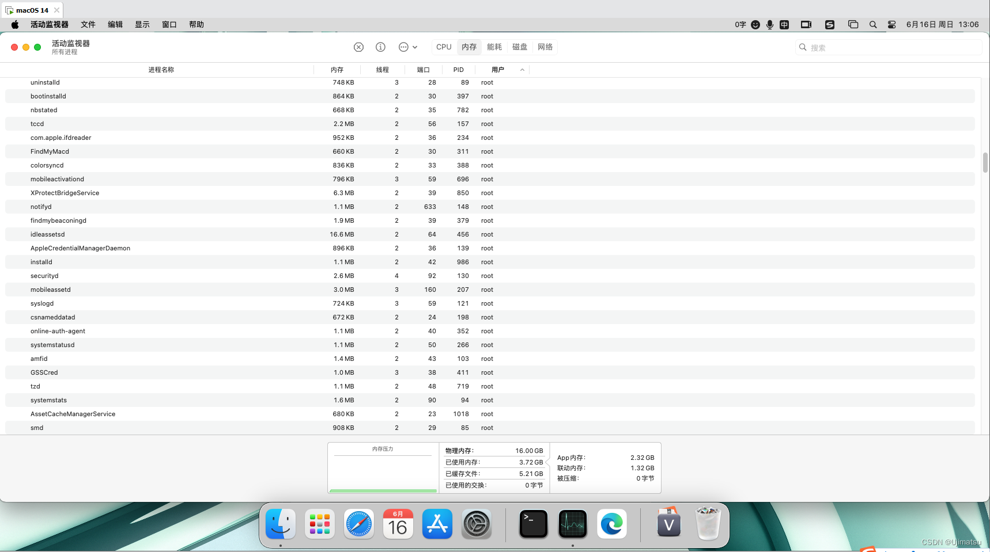
Task: Switch to the 能耗 tab
Action: 494,47
